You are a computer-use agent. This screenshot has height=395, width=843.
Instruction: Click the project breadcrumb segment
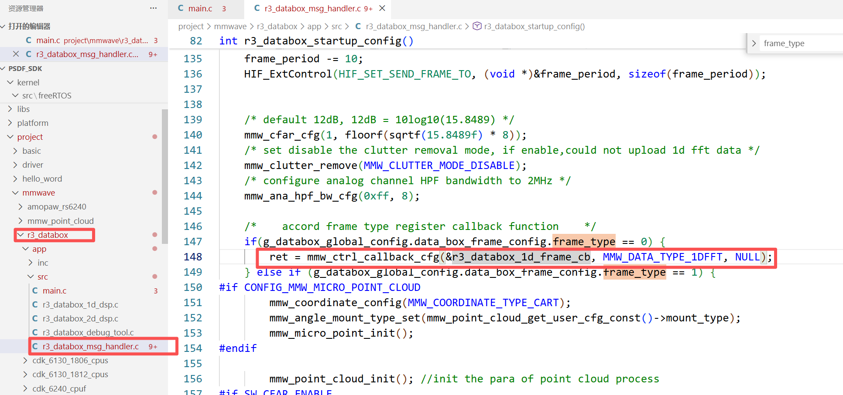(191, 27)
